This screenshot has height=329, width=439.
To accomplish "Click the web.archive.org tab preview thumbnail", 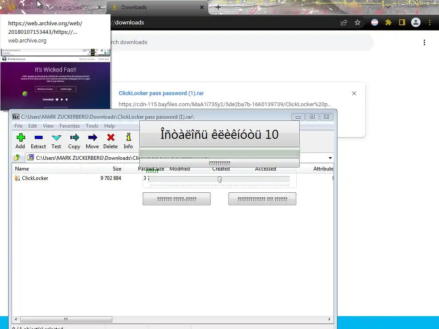I will click(55, 79).
